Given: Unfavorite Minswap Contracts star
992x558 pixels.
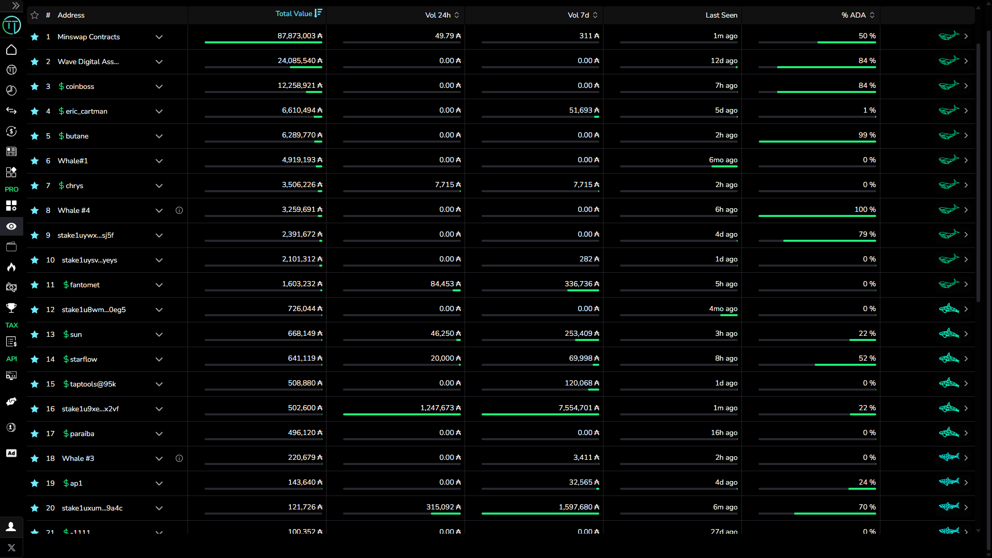Looking at the screenshot, I should click(x=35, y=37).
